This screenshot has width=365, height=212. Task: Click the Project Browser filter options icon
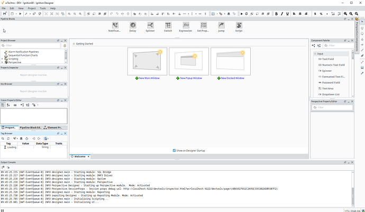pos(65,45)
